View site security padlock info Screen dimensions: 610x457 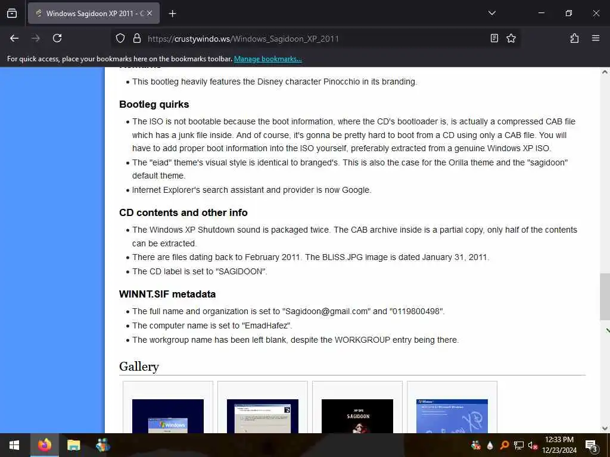coord(136,38)
